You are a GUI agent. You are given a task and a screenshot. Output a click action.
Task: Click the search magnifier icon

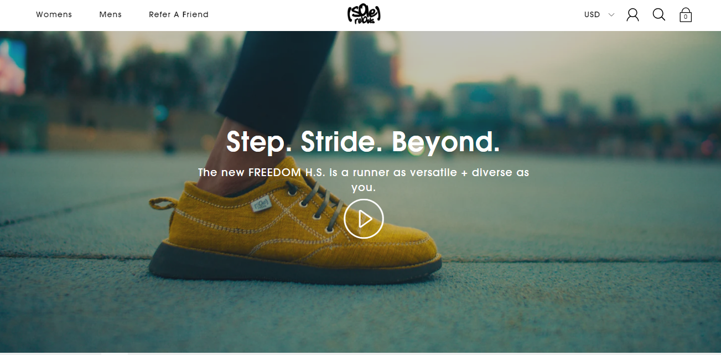[x=659, y=14]
